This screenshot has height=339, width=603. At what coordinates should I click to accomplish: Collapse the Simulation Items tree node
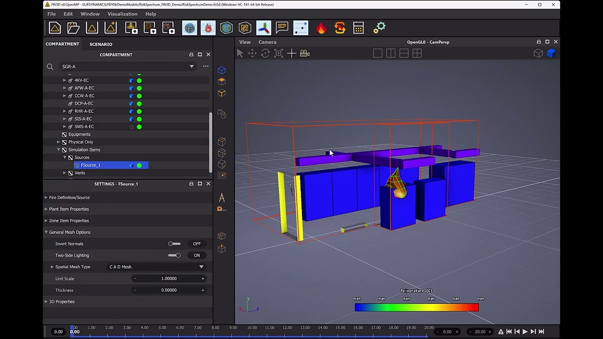click(x=58, y=150)
